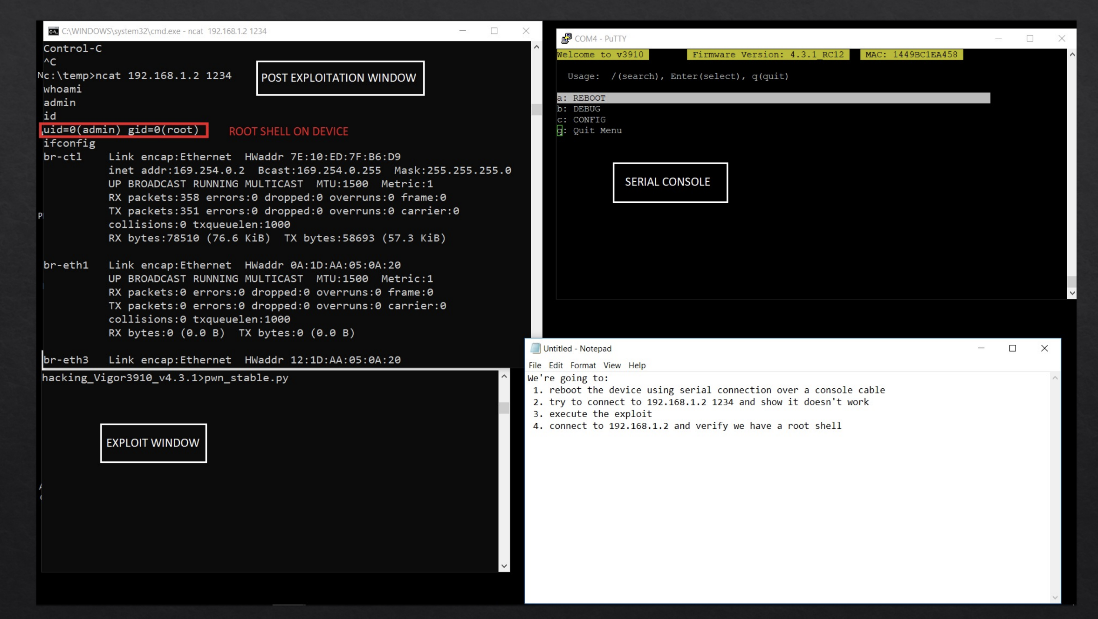The image size is (1098, 619).
Task: Click the 'br-eth1' interface name
Action: point(66,265)
